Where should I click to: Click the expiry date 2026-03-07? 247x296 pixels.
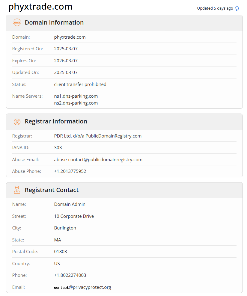coord(66,61)
